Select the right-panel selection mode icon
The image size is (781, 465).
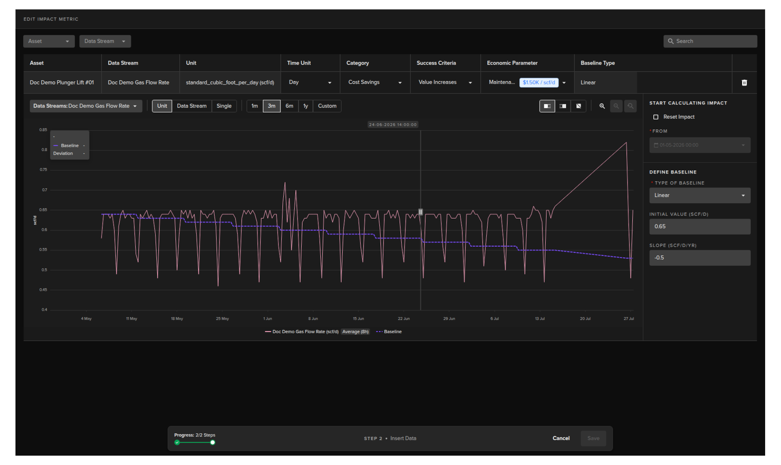click(563, 106)
